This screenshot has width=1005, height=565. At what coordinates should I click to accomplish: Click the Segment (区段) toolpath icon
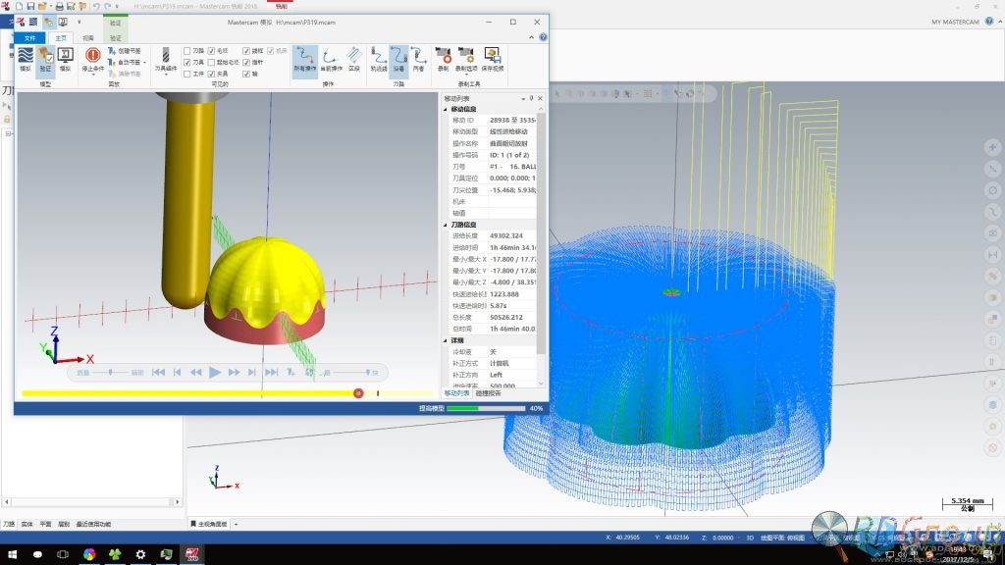tap(354, 60)
